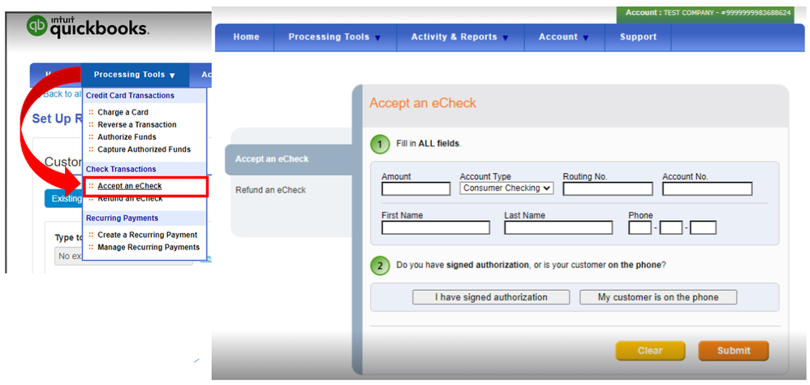The height and width of the screenshot is (385, 810).
Task: Click the yellow Clear button
Action: click(650, 350)
